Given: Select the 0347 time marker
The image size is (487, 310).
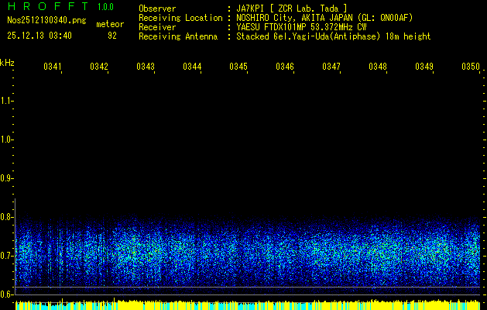Looking at the screenshot, I should [x=331, y=67].
